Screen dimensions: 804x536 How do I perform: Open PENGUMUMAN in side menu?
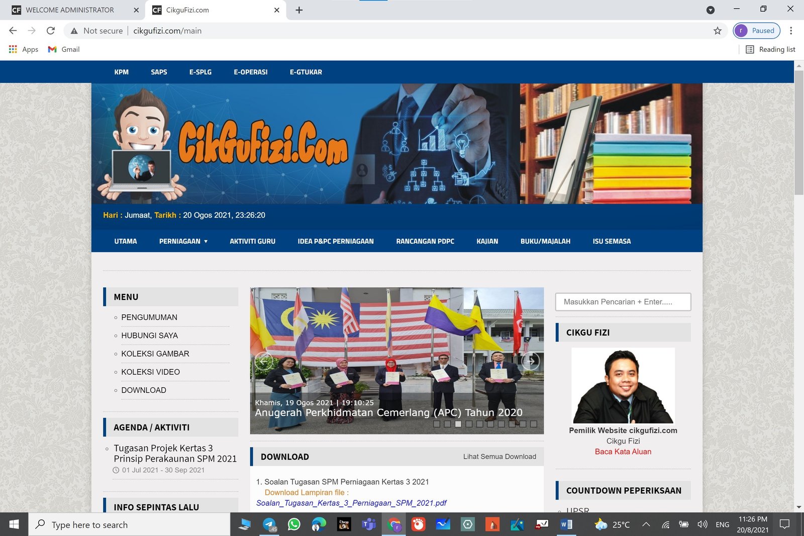pos(149,317)
